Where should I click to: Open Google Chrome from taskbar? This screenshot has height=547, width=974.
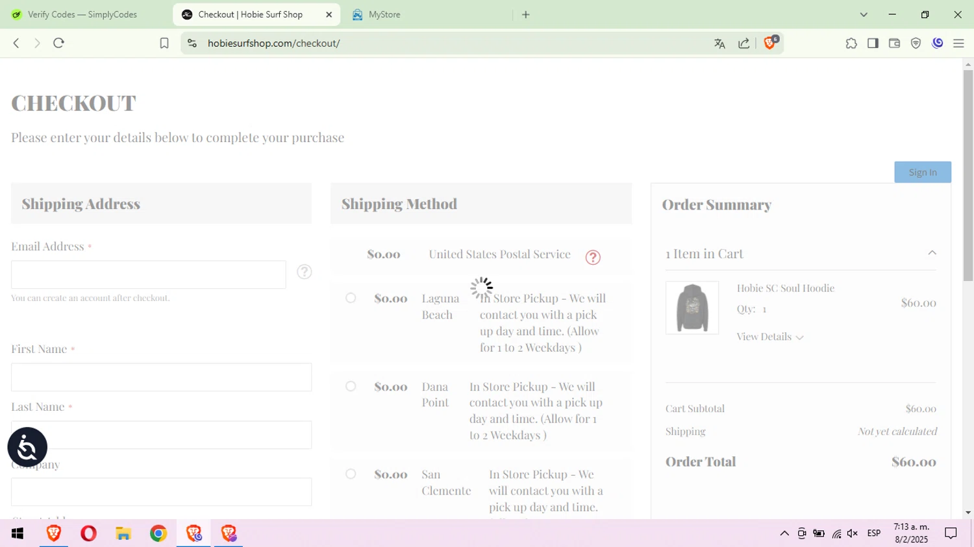pos(158,533)
